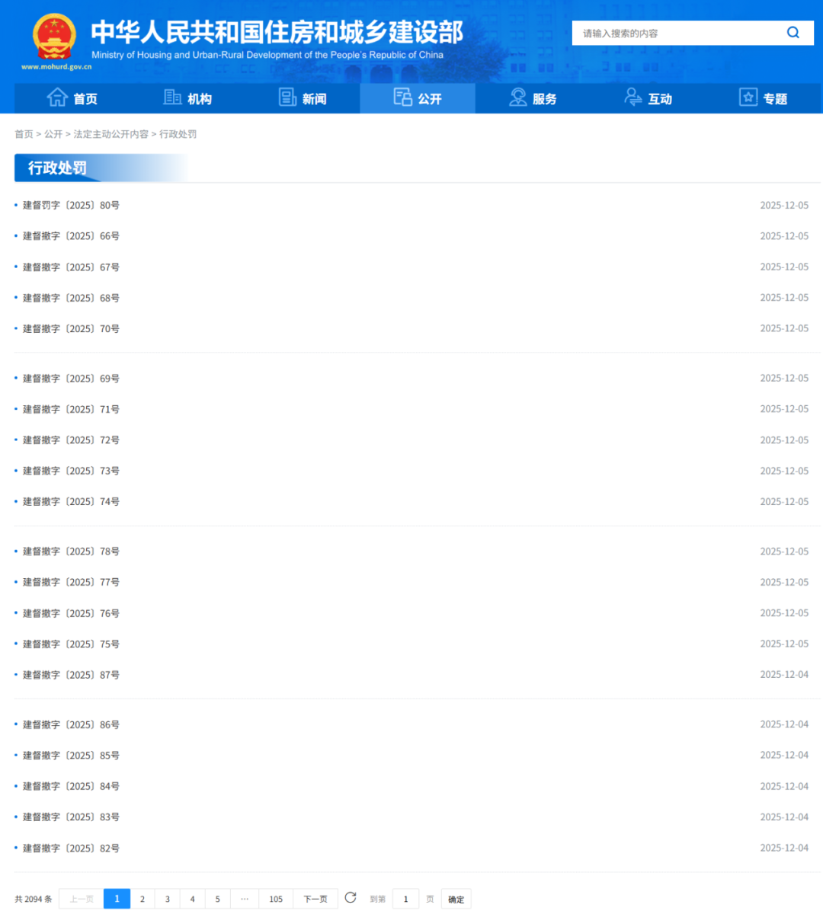823x911 pixels.
Task: Click the home icon beside 首页
Action: (x=57, y=97)
